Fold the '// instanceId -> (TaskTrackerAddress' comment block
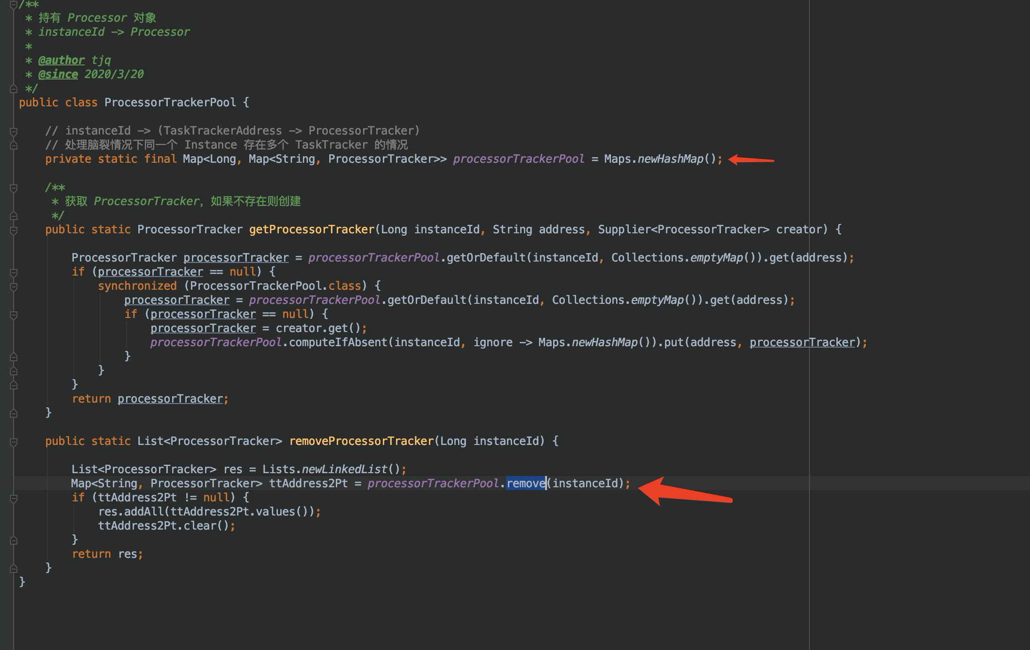Image resolution: width=1030 pixels, height=650 pixels. click(x=14, y=132)
